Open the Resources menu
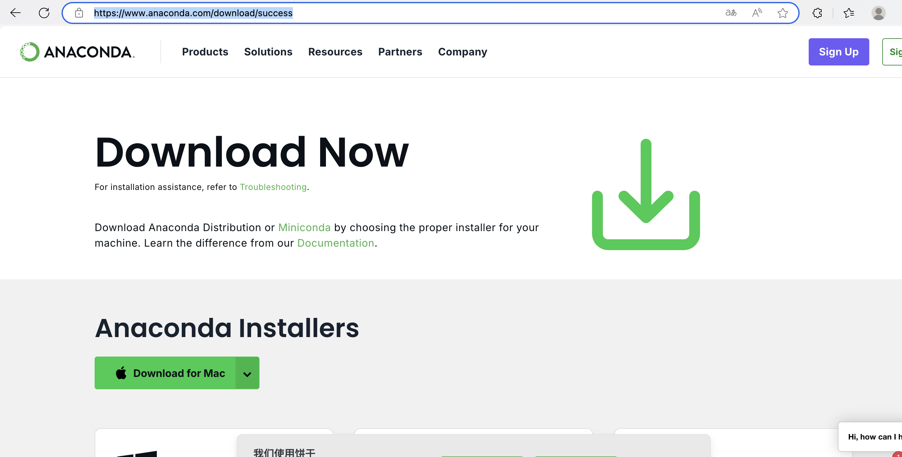 click(x=335, y=52)
